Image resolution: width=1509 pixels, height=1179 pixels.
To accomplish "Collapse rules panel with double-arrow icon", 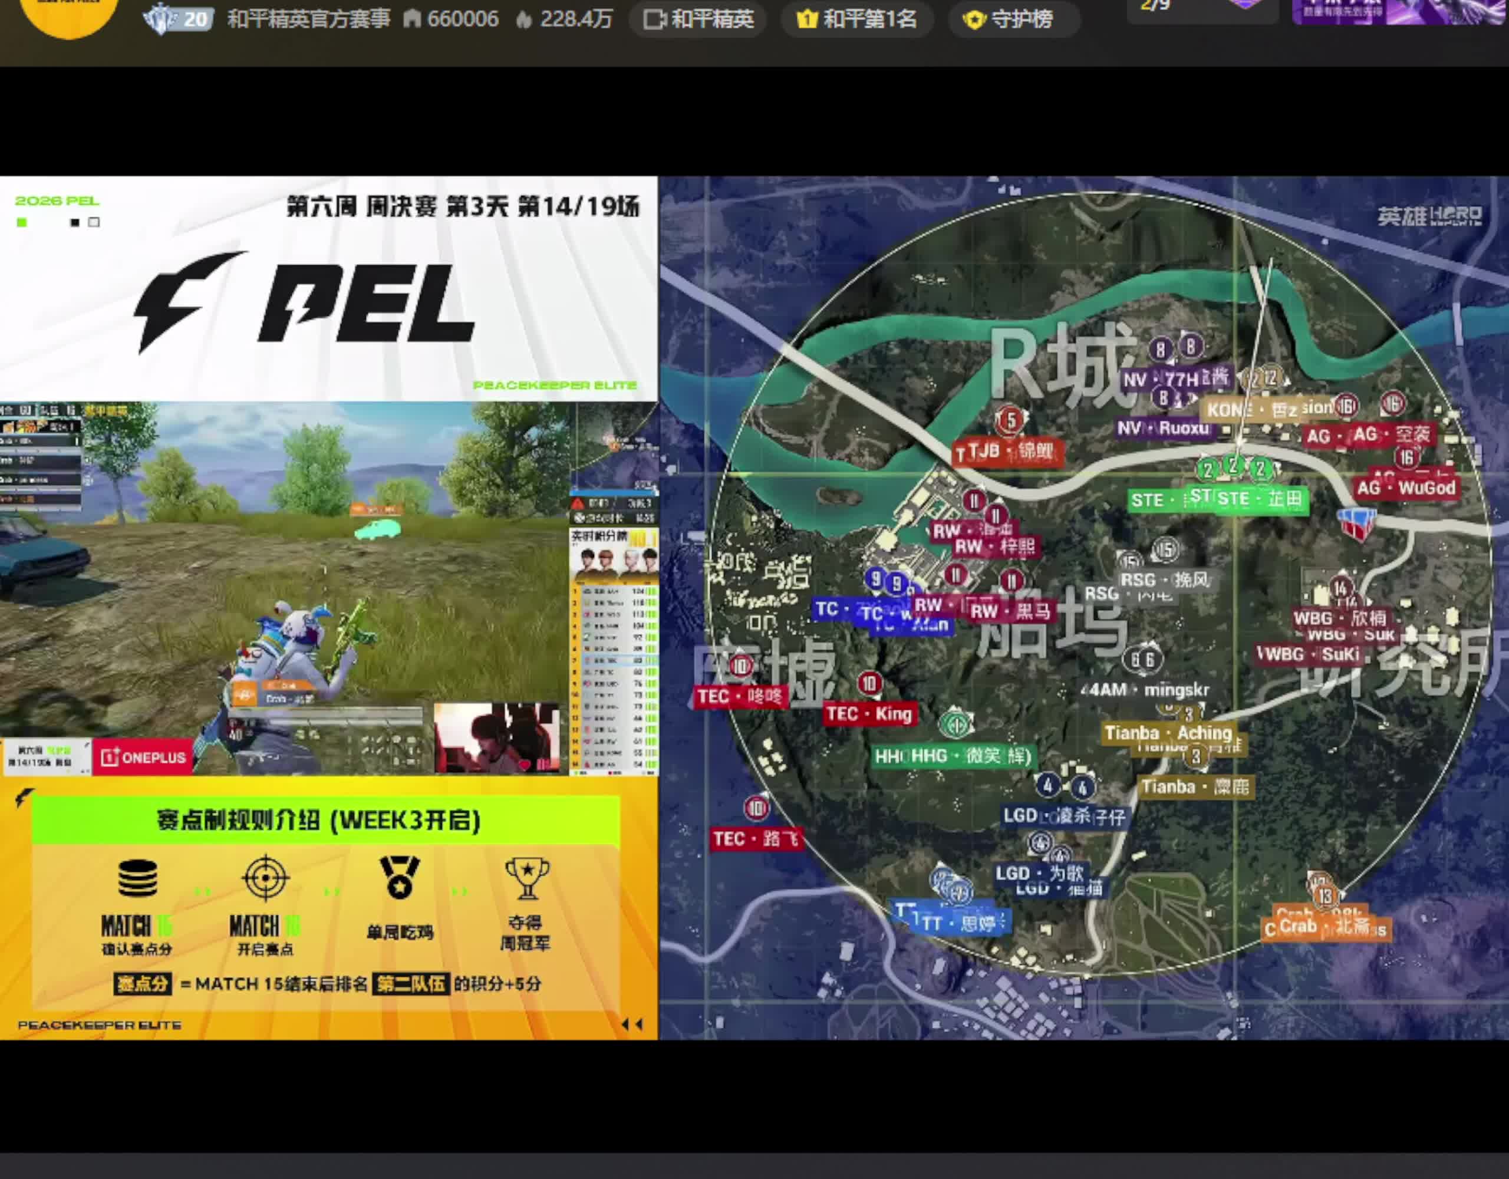I will [632, 1024].
